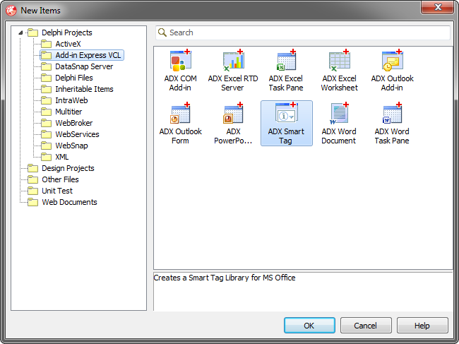Viewport: 459px width, 344px height.
Task: Select the WebServices category
Action: pos(70,134)
